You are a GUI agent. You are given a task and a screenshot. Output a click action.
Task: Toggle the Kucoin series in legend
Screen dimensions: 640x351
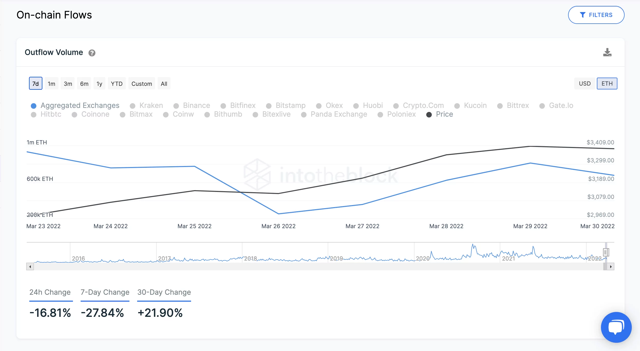coord(470,106)
